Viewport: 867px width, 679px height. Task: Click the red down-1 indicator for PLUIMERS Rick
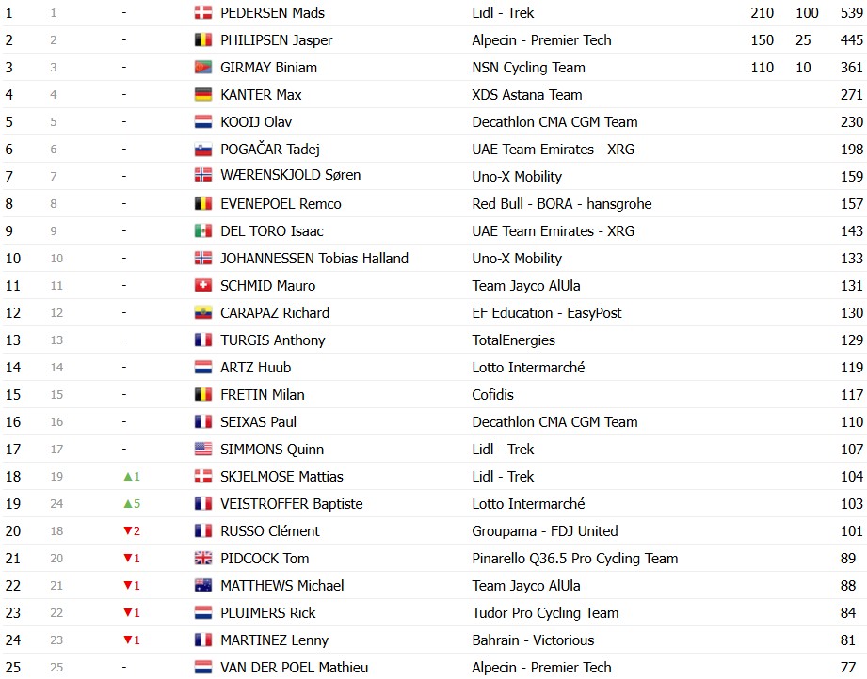pos(132,613)
